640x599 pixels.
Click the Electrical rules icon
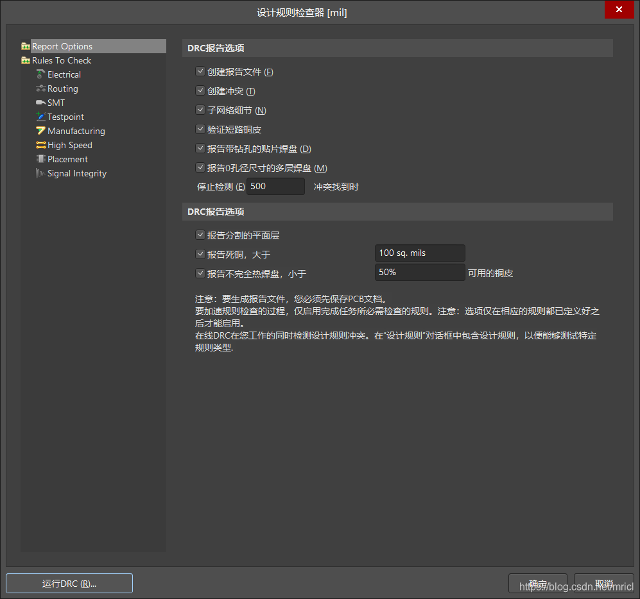[x=40, y=74]
